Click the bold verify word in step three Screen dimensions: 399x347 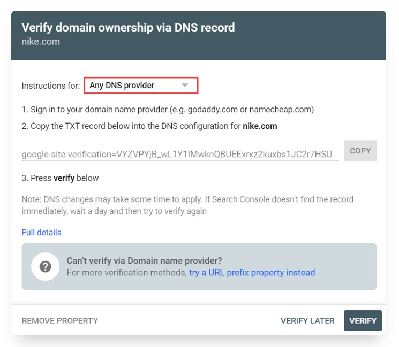64,178
